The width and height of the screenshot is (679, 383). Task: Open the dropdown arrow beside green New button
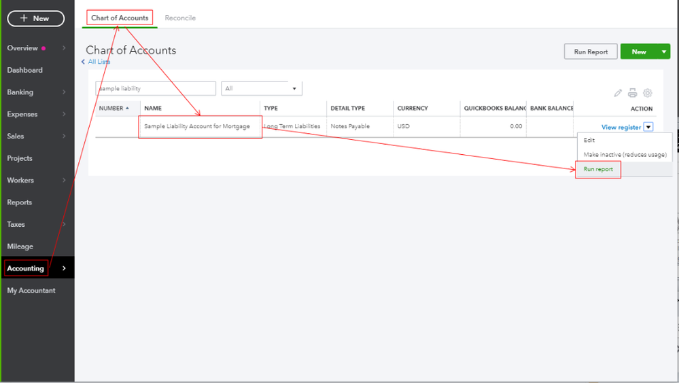pyautogui.click(x=664, y=52)
